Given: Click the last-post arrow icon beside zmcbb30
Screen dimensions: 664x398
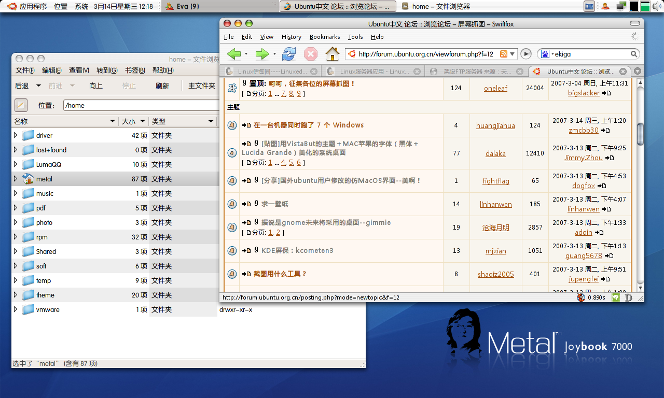Looking at the screenshot, I should tap(605, 131).
